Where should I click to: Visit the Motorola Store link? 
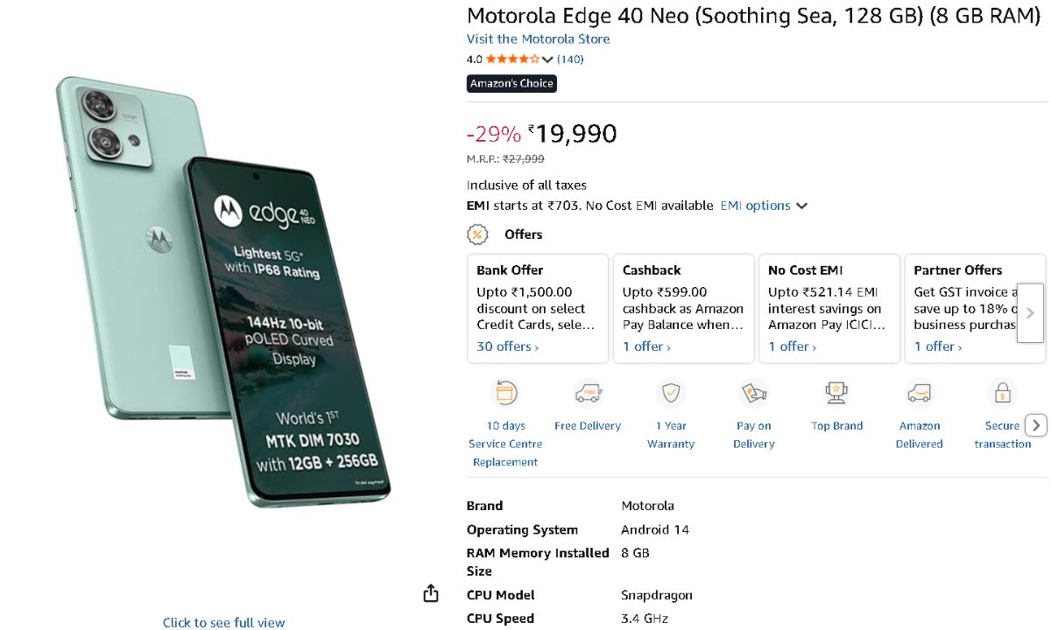point(538,38)
